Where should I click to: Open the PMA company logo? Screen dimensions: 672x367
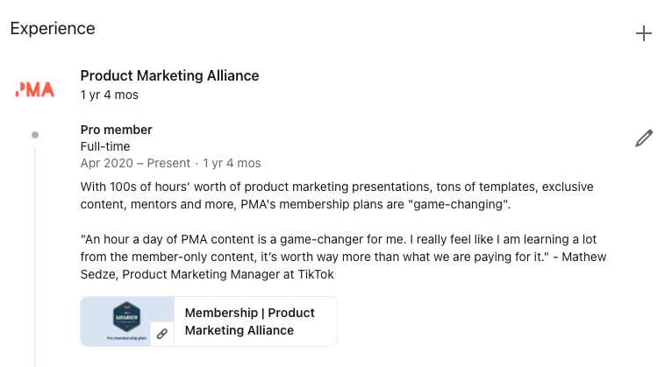tap(35, 89)
